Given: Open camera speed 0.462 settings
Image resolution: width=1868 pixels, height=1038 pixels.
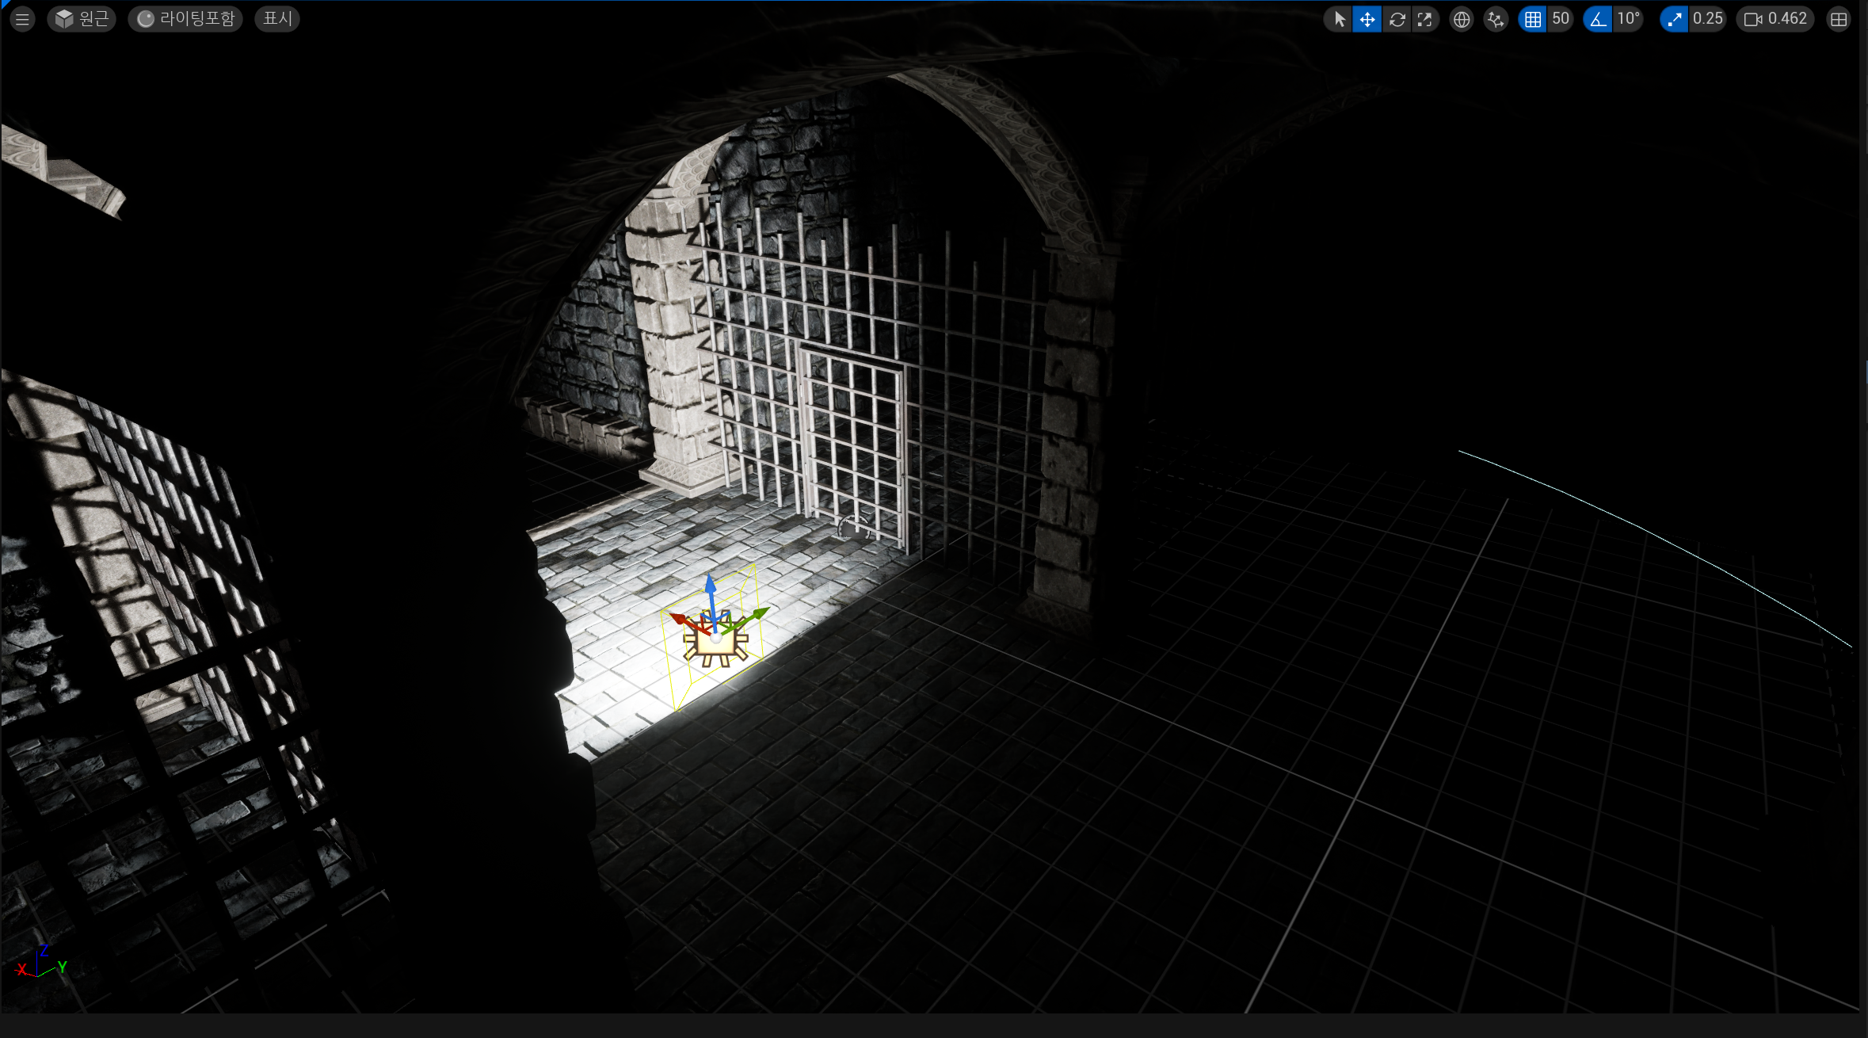Looking at the screenshot, I should [1775, 19].
